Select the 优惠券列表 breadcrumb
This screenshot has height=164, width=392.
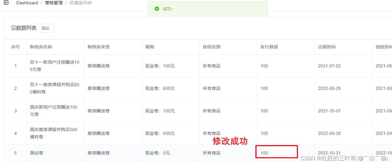coord(81,3)
